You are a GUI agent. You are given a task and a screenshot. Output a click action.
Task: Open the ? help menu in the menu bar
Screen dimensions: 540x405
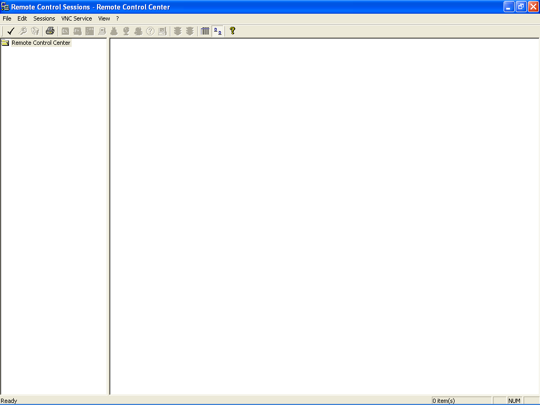tap(118, 18)
